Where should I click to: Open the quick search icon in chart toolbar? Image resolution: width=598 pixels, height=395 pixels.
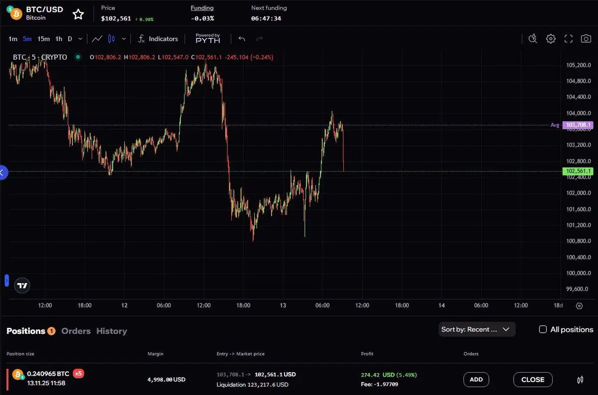pyautogui.click(x=533, y=39)
